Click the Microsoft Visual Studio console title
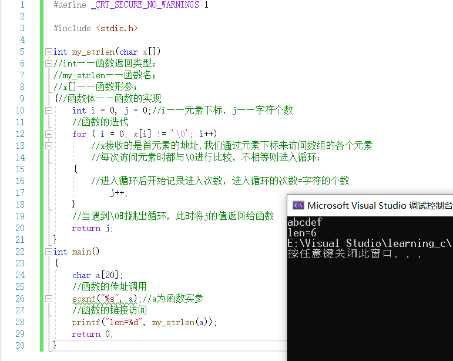453x361 pixels. pyautogui.click(x=380, y=206)
